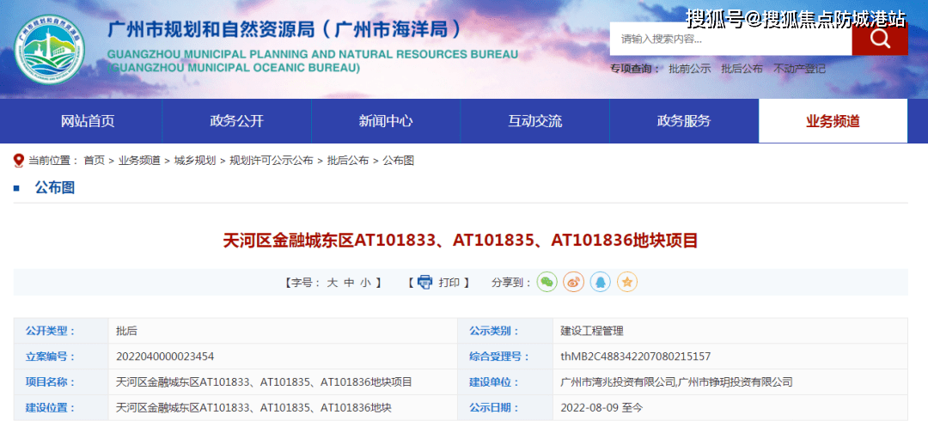928x427 pixels.
Task: Click the 公布图 section heading
Action: point(54,188)
